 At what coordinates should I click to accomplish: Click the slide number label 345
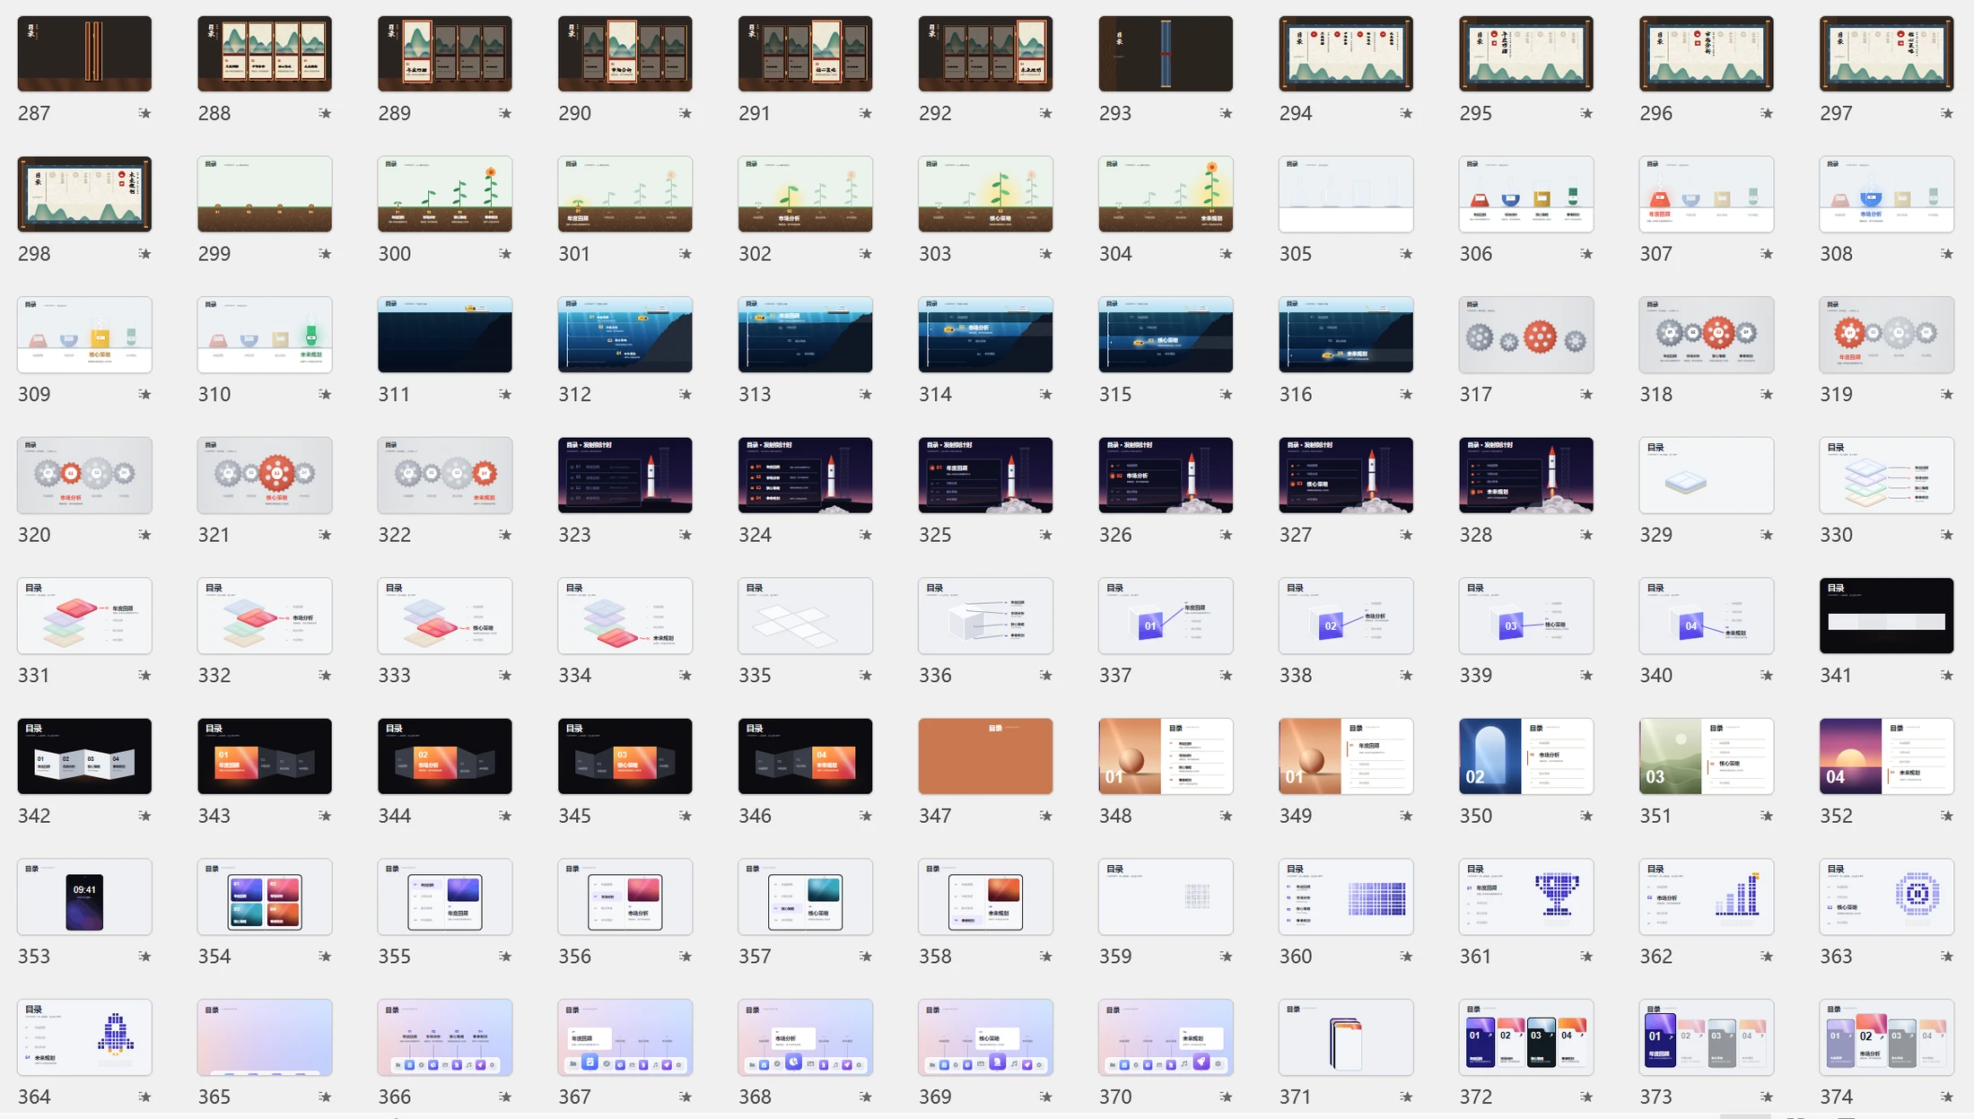point(574,816)
